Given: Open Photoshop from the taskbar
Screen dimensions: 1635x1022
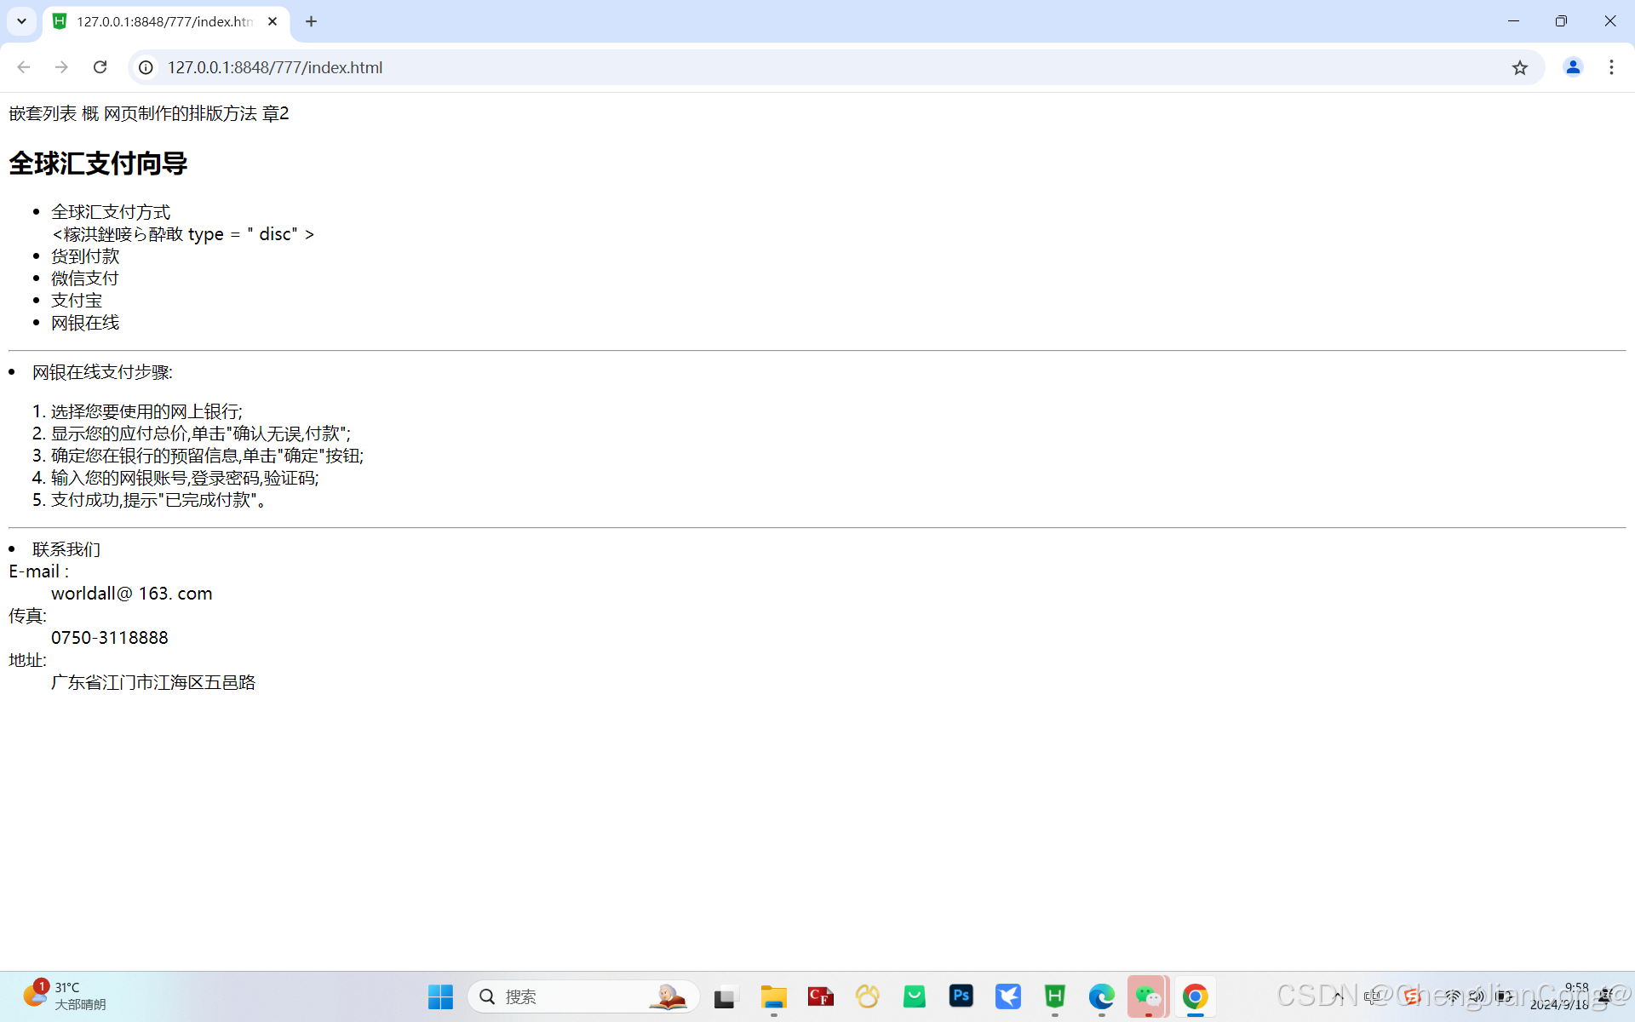Looking at the screenshot, I should pyautogui.click(x=961, y=996).
